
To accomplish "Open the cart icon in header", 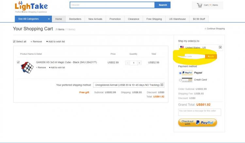I will click(199, 5).
